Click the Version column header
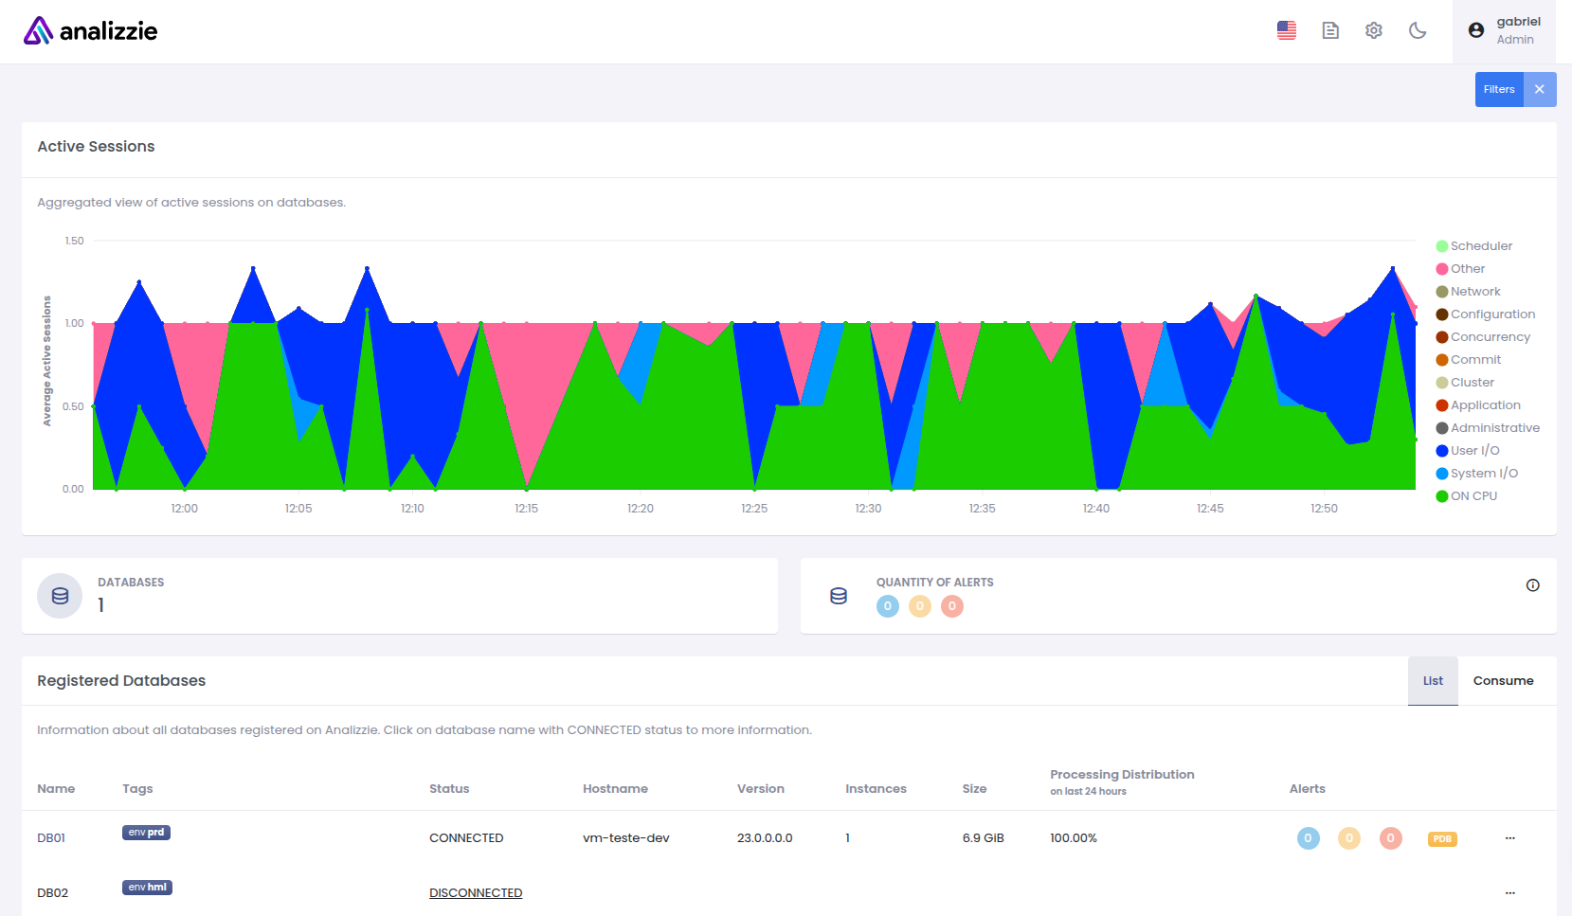This screenshot has width=1572, height=916. coord(761,789)
